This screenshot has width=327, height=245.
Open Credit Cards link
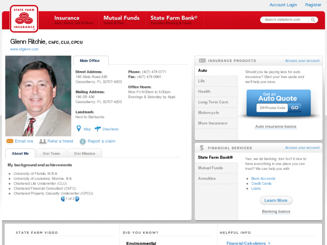261,183
